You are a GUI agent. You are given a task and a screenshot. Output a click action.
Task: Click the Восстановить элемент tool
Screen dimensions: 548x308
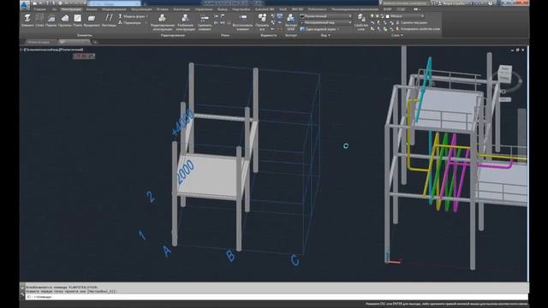point(242,23)
